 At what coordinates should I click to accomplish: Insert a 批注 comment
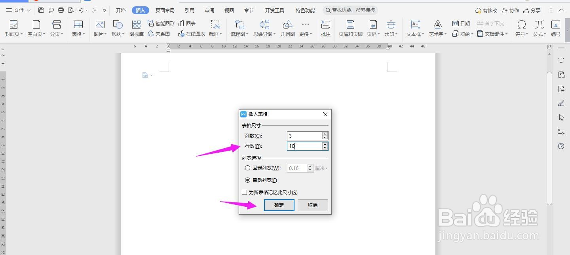coord(326,28)
